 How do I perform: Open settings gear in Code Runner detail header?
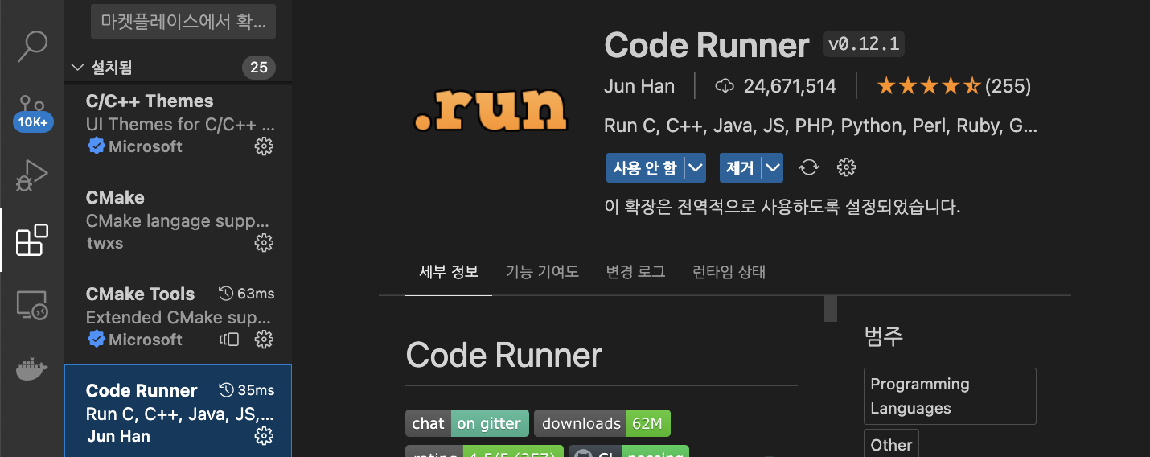tap(846, 167)
